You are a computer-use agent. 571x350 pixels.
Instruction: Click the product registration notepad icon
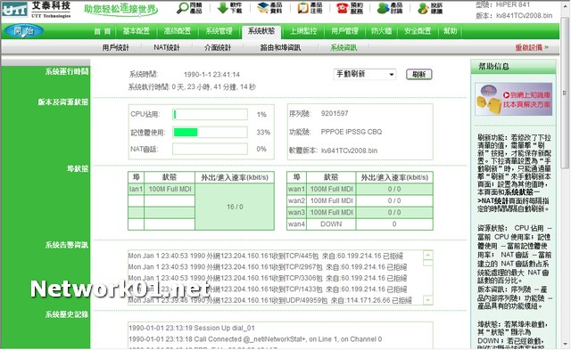(x=303, y=8)
